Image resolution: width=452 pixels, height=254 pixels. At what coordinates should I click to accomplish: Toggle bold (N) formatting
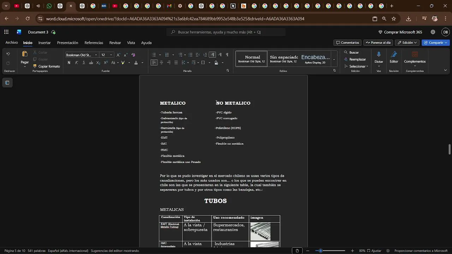69,62
